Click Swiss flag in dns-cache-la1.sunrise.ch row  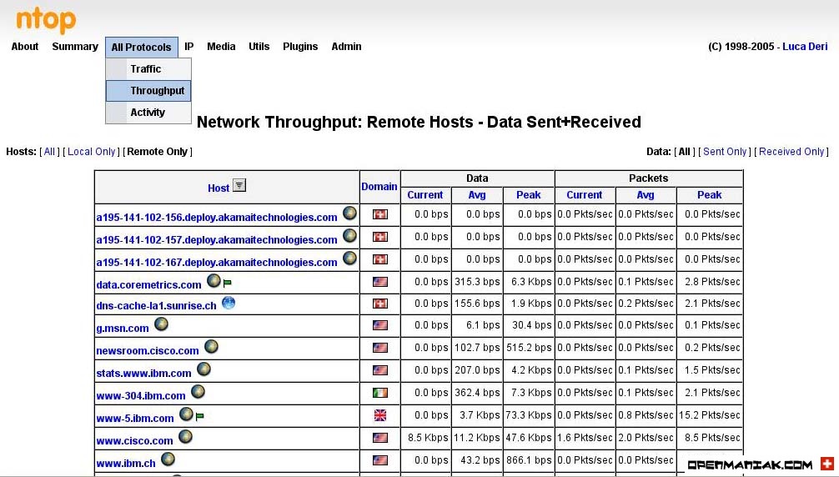coord(380,304)
